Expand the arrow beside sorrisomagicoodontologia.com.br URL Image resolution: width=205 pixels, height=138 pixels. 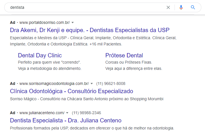coord(92,83)
